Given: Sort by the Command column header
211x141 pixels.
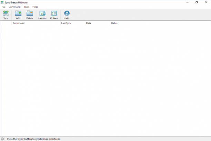Looking at the screenshot, I should [36, 23].
